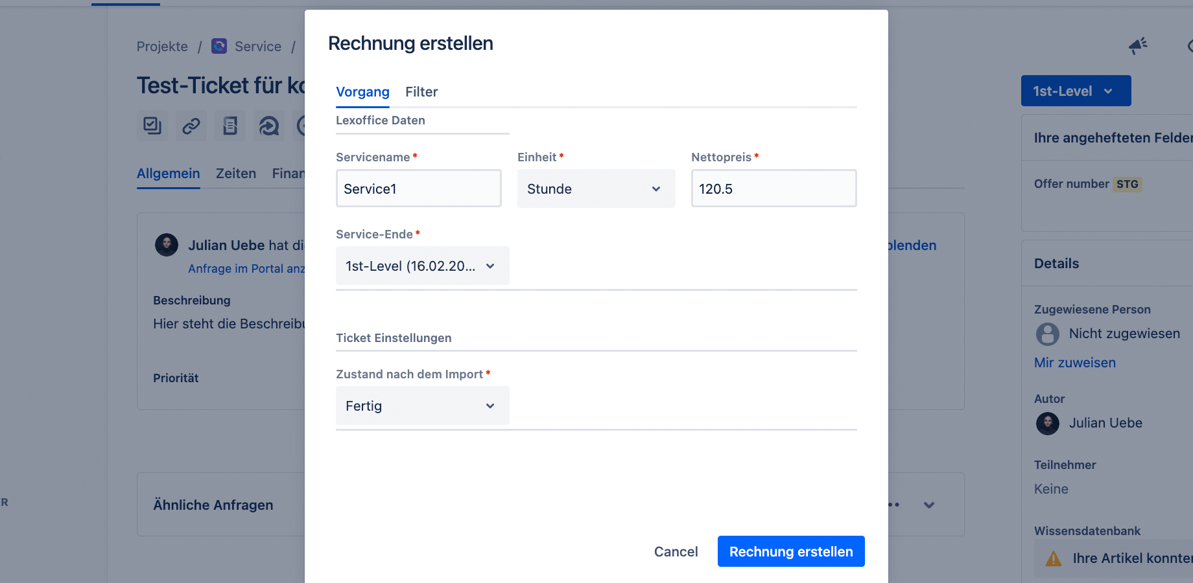Open the Einheit dropdown showing Stunde
Screen dimensions: 1193x583
(x=596, y=189)
